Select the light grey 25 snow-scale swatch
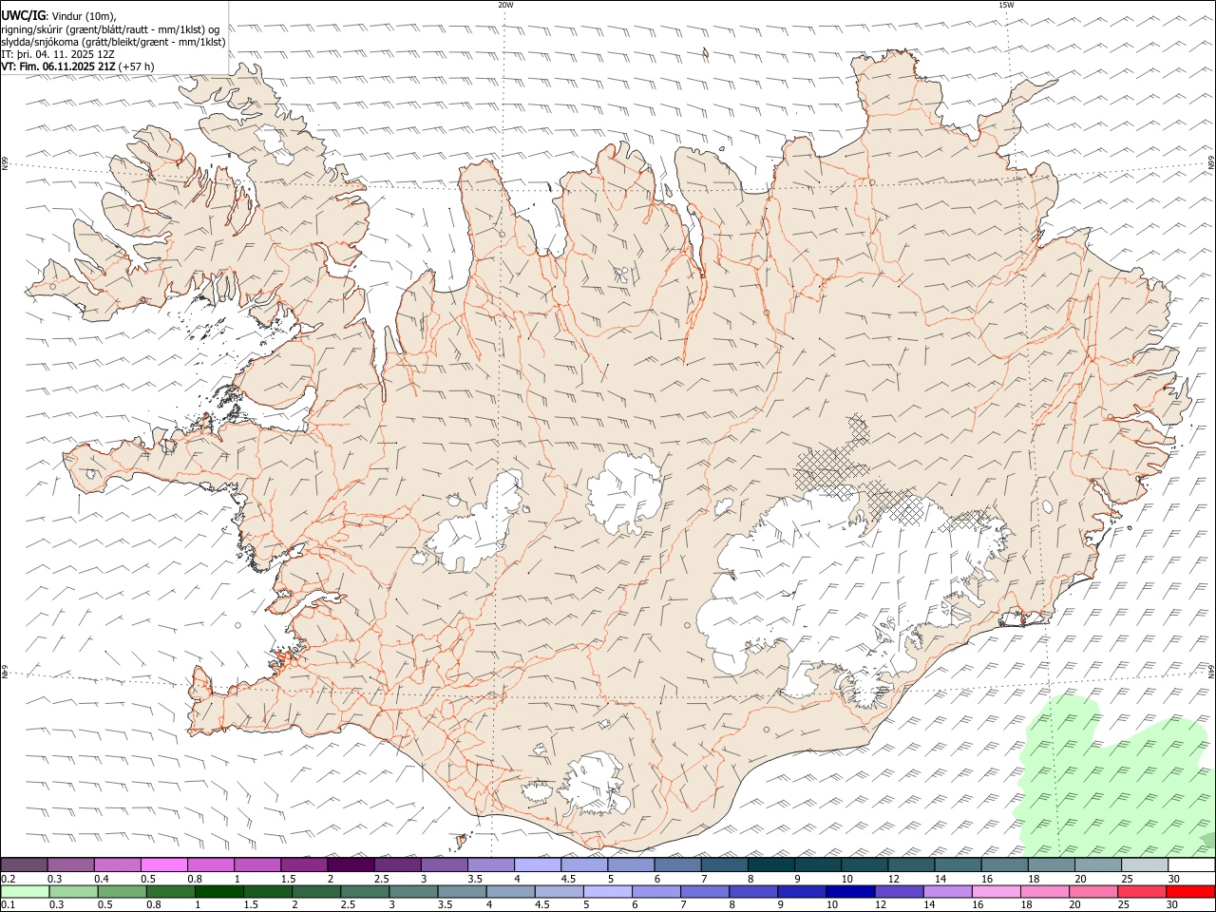The width and height of the screenshot is (1216, 912). pyautogui.click(x=1144, y=865)
